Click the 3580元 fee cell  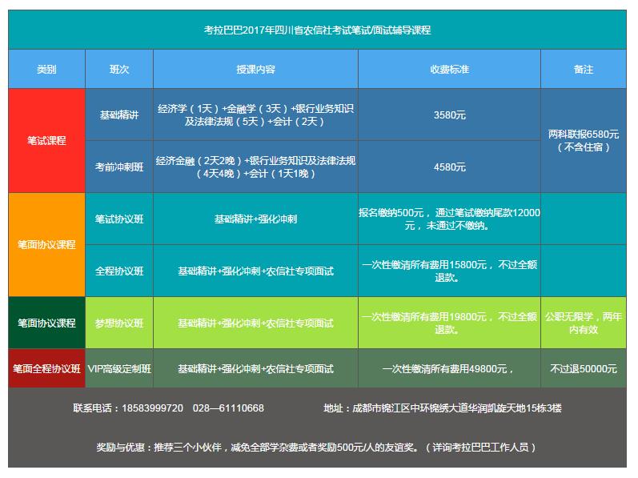pos(450,114)
